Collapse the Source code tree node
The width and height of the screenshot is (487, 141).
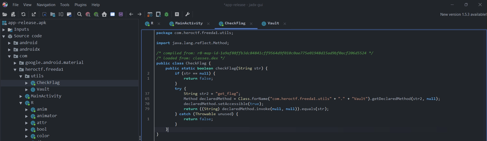click(4, 36)
